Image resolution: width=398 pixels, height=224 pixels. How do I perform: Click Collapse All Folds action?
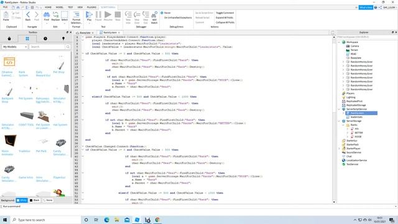coord(225,22)
